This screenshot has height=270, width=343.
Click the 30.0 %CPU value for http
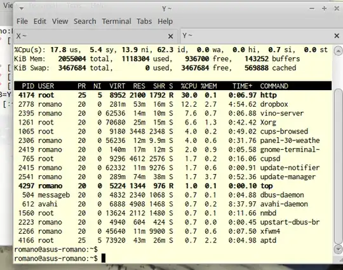point(189,95)
